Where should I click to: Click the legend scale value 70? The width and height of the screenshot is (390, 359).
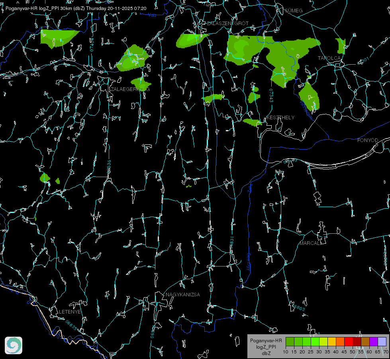coord(386,352)
